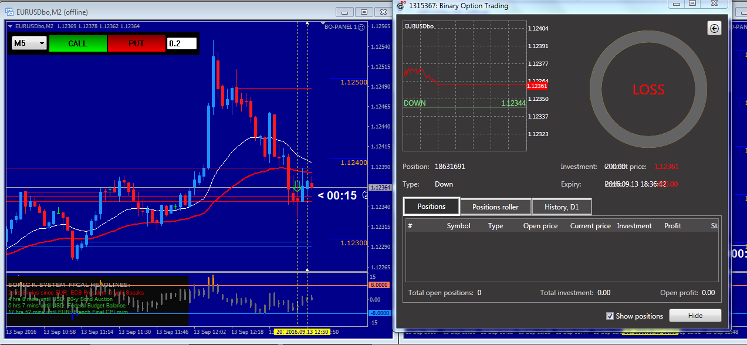Click the back arrow icon in Binary Option Trading

(x=714, y=28)
